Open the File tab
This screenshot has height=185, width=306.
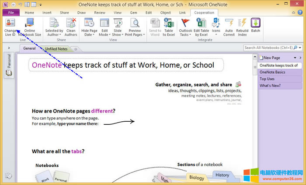(11, 13)
